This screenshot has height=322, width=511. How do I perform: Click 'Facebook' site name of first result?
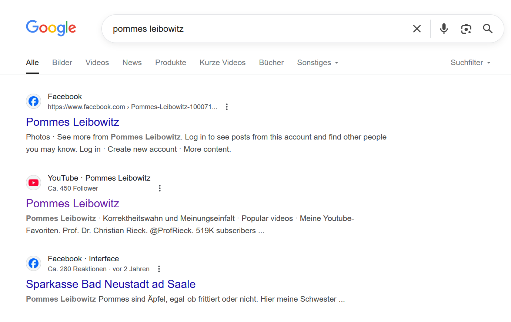point(65,97)
